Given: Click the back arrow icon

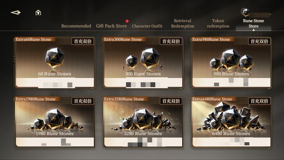Looking at the screenshot, I should (x=16, y=12).
